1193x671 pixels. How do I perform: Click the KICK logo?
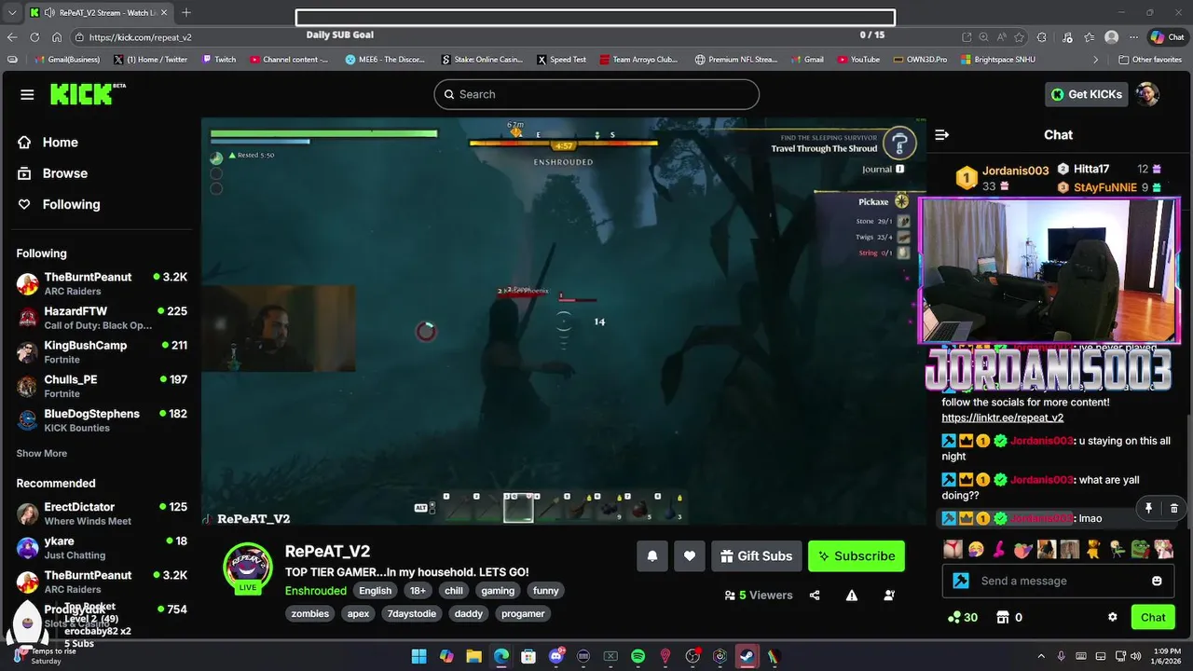pos(88,93)
